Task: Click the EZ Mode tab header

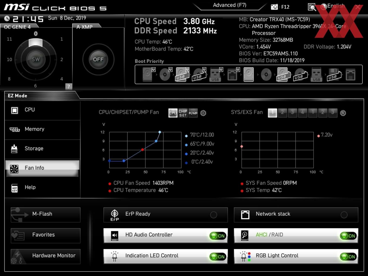Action: (x=18, y=96)
